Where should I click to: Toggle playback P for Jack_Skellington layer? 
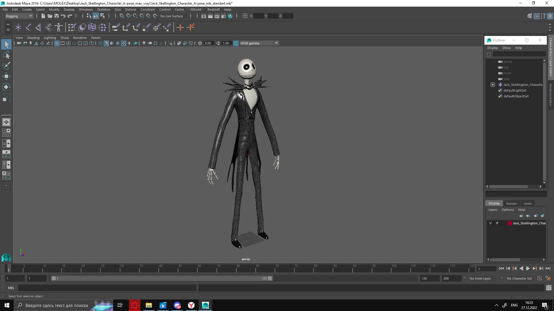pos(497,223)
